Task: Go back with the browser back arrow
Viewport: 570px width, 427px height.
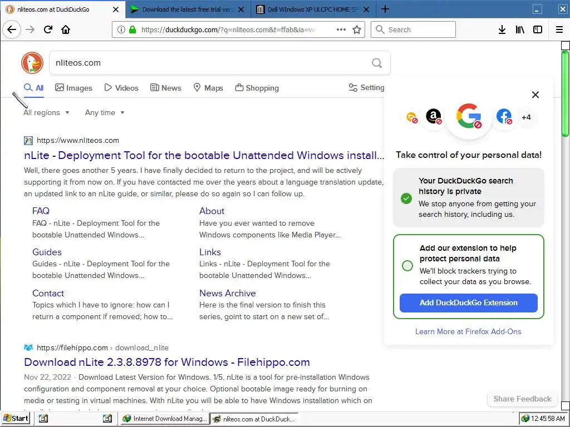Action: tap(12, 30)
